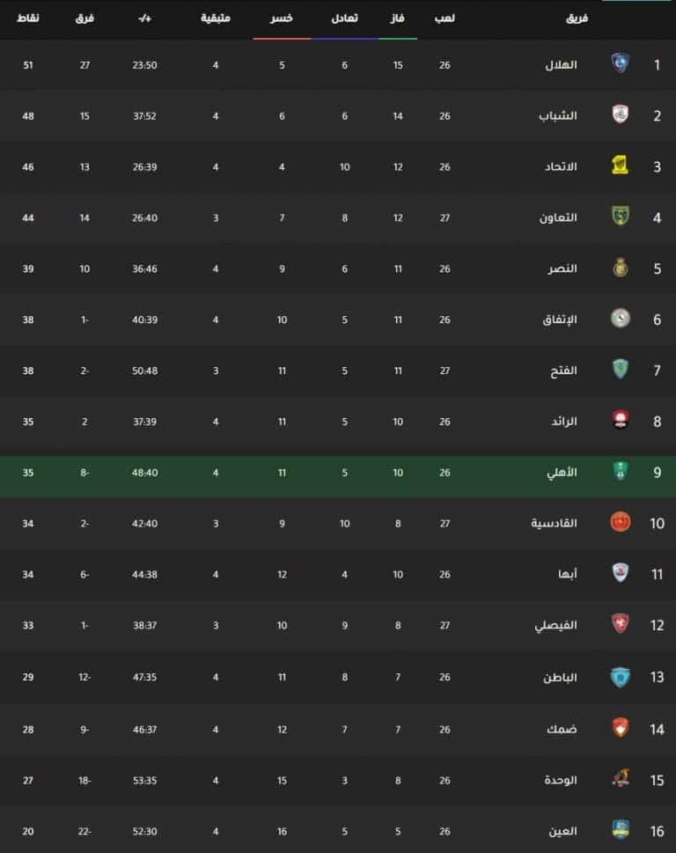Open the الهلال team name link
The height and width of the screenshot is (853, 676).
pos(562,65)
